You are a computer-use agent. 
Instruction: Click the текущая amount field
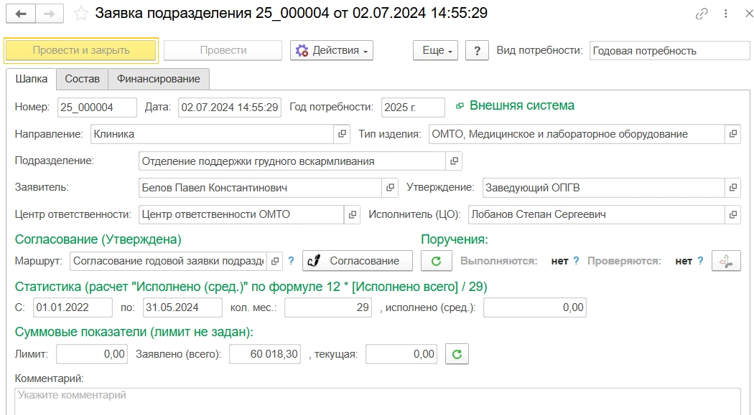(x=401, y=354)
